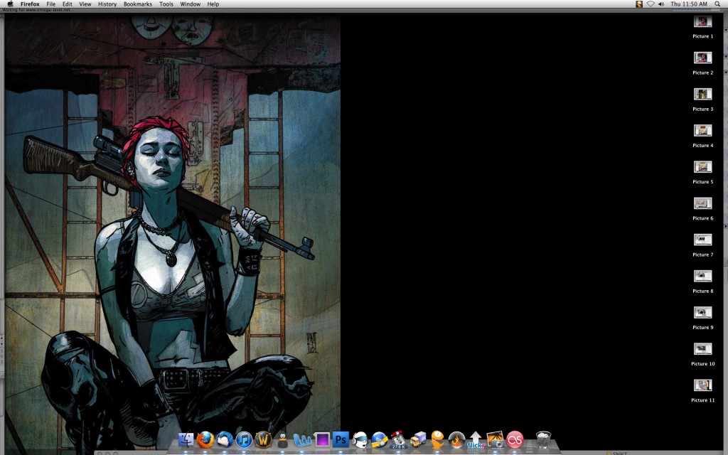Viewport: 728px width, 455px height.
Task: Launch Firefox from the Dock
Action: (x=205, y=439)
